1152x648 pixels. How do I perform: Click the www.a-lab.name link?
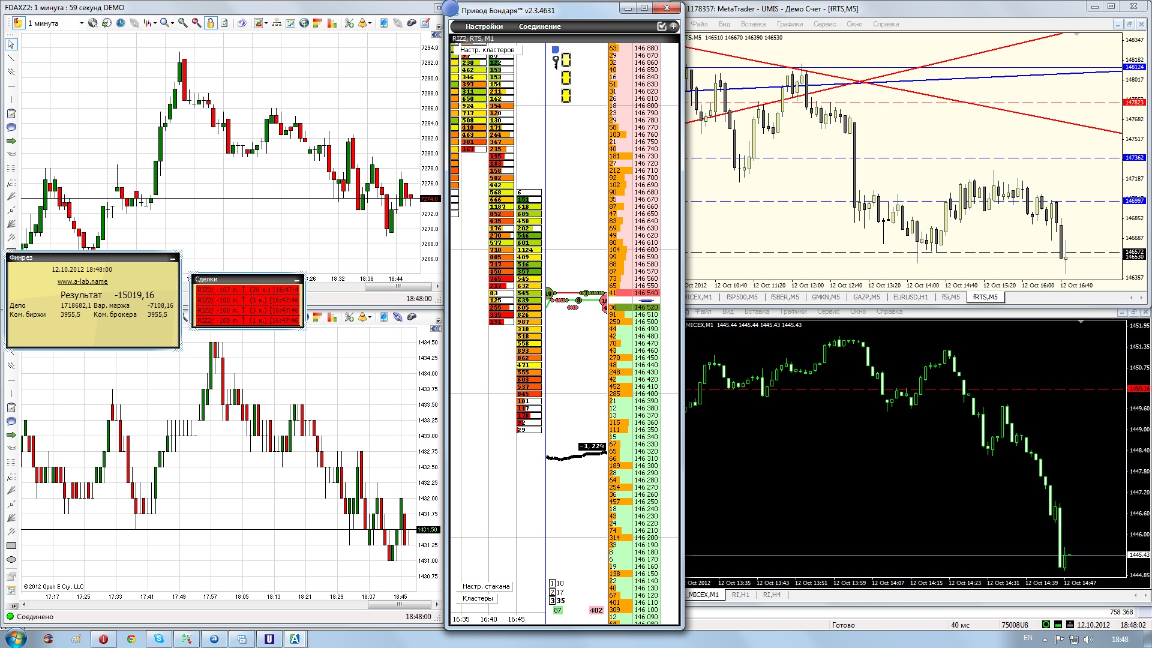click(82, 281)
